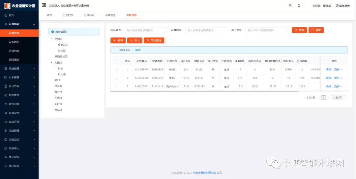Click the 系统管理 gear icon in sidebar
The height and width of the screenshot is (179, 356).
[x=6, y=130]
